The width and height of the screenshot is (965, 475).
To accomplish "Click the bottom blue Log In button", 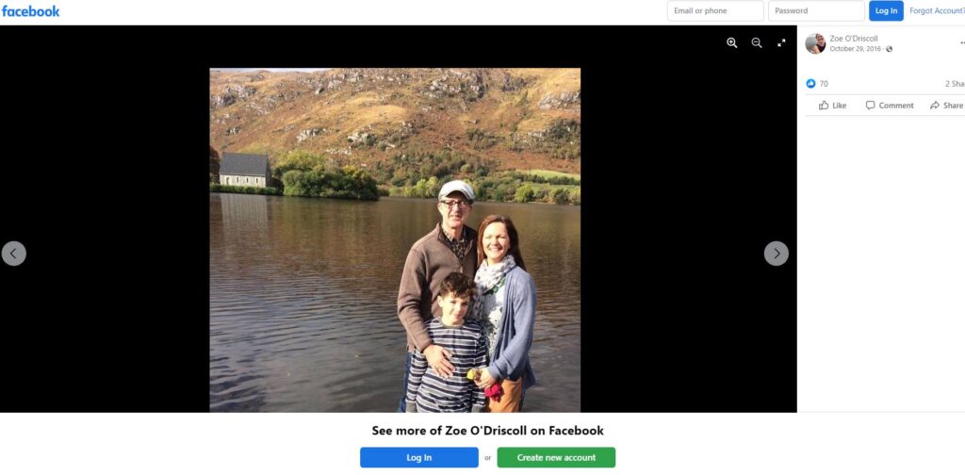I will [419, 457].
